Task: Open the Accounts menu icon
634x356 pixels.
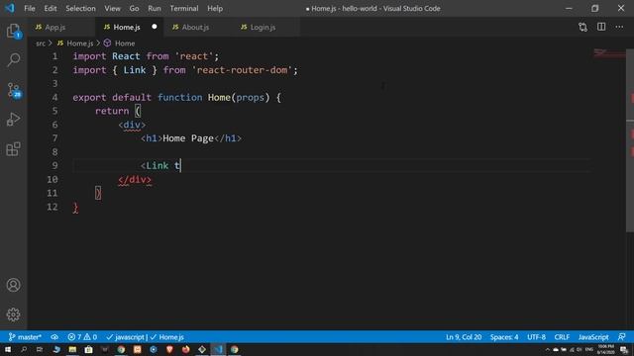Action: click(13, 285)
